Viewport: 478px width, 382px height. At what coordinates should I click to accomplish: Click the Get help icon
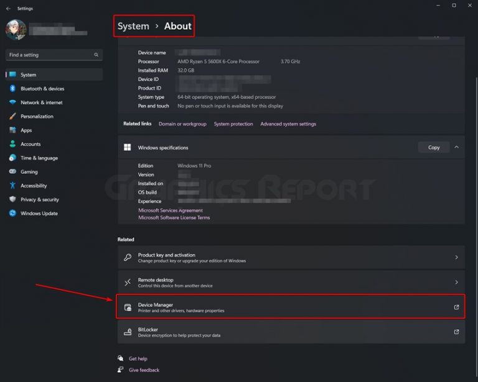[x=121, y=358]
